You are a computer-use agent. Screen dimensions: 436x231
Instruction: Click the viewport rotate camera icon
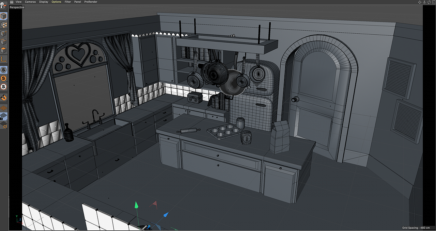(x=429, y=2)
